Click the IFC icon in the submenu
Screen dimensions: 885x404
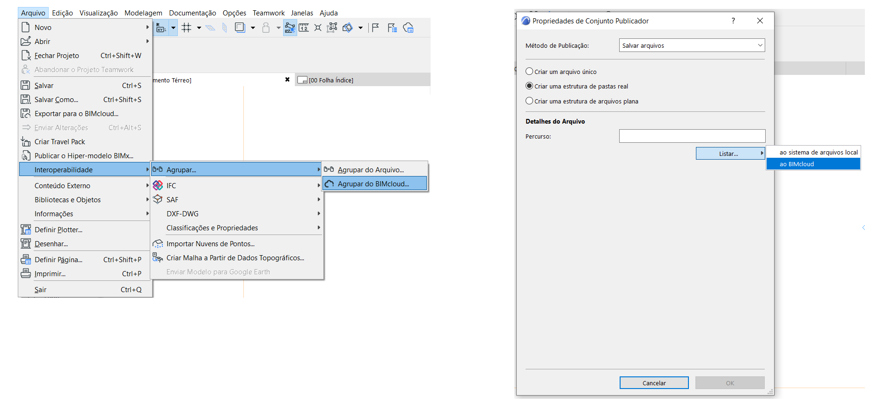158,186
